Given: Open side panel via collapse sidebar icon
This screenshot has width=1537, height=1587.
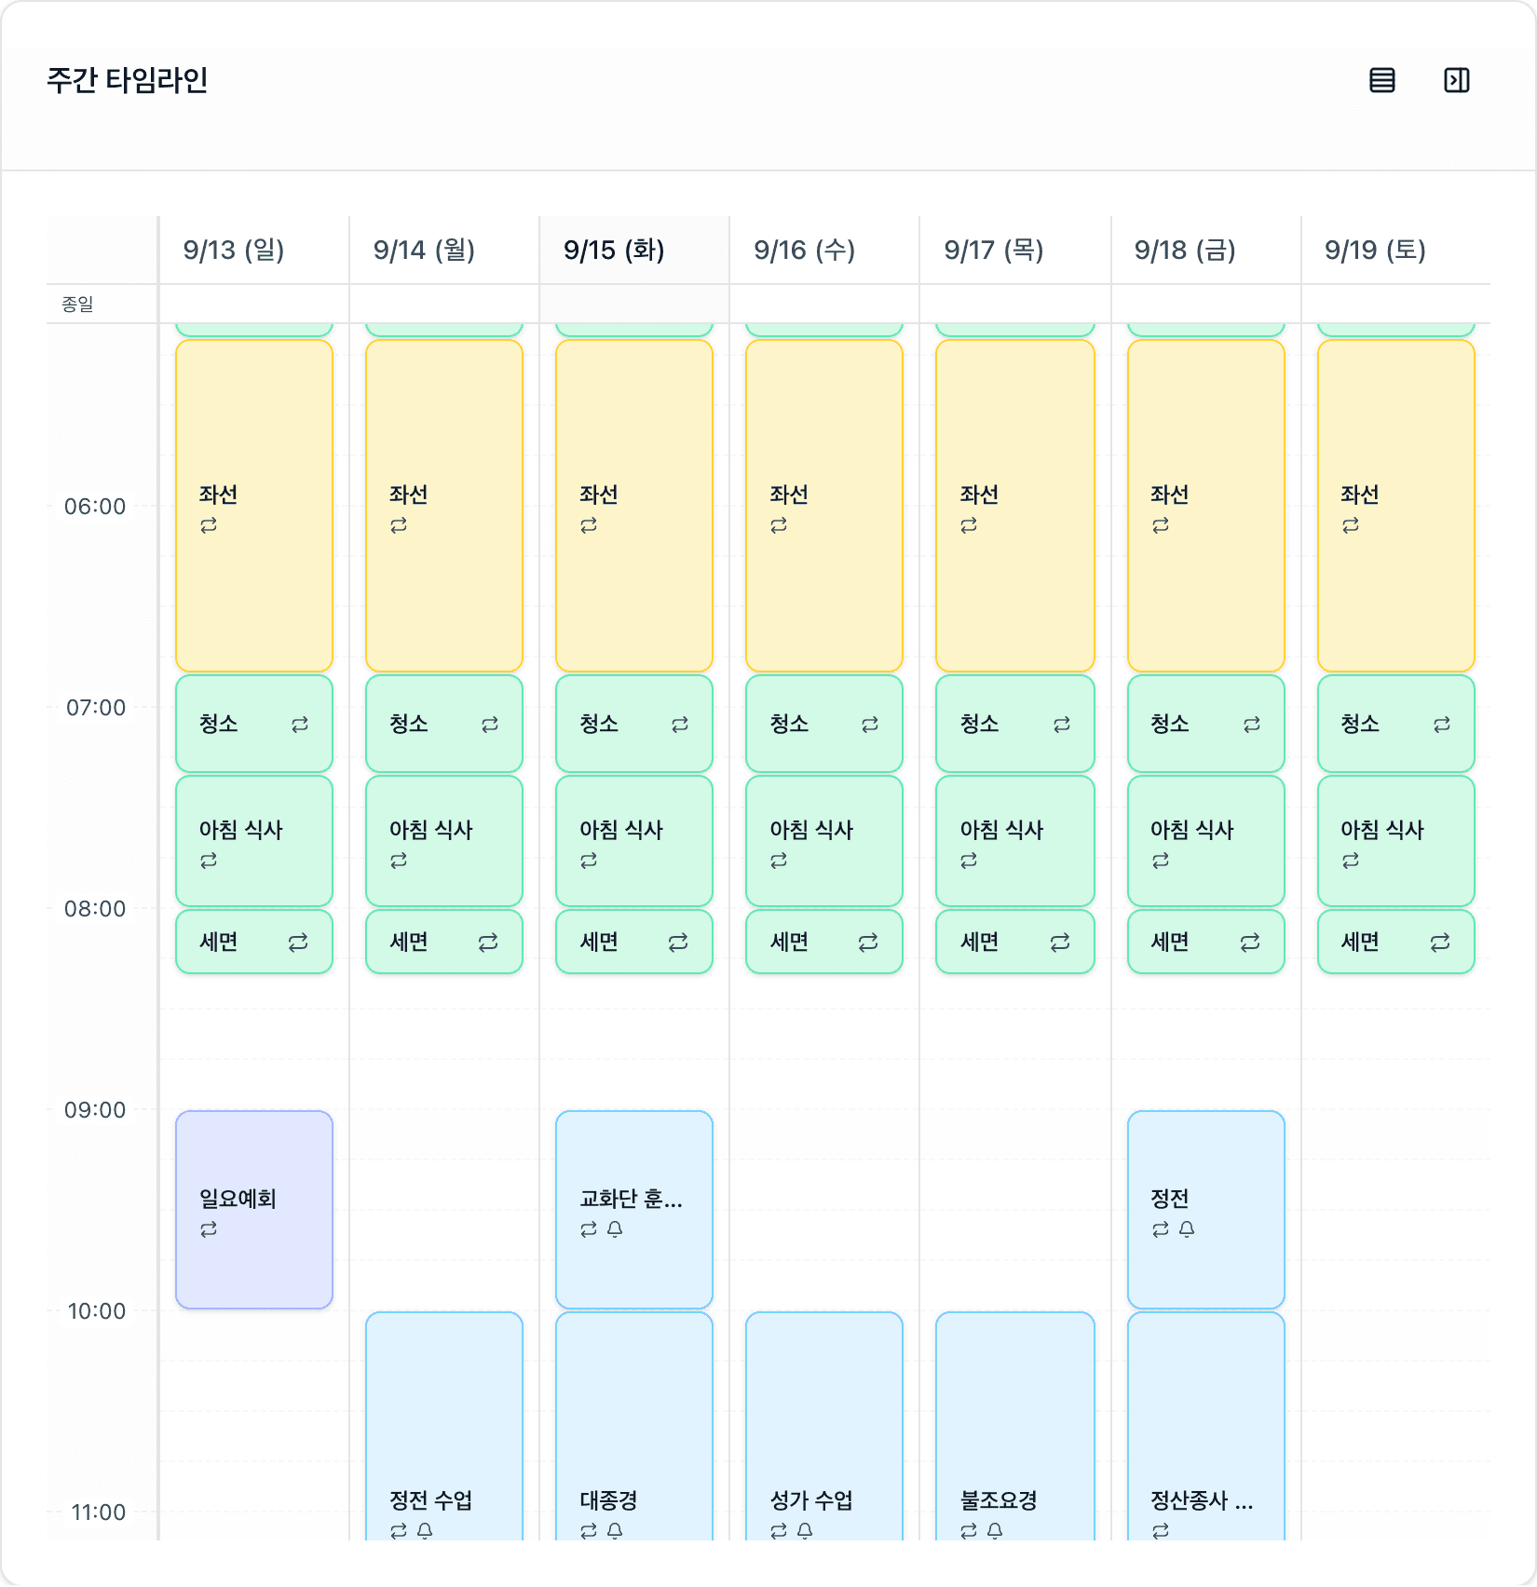Looking at the screenshot, I should click(x=1457, y=80).
